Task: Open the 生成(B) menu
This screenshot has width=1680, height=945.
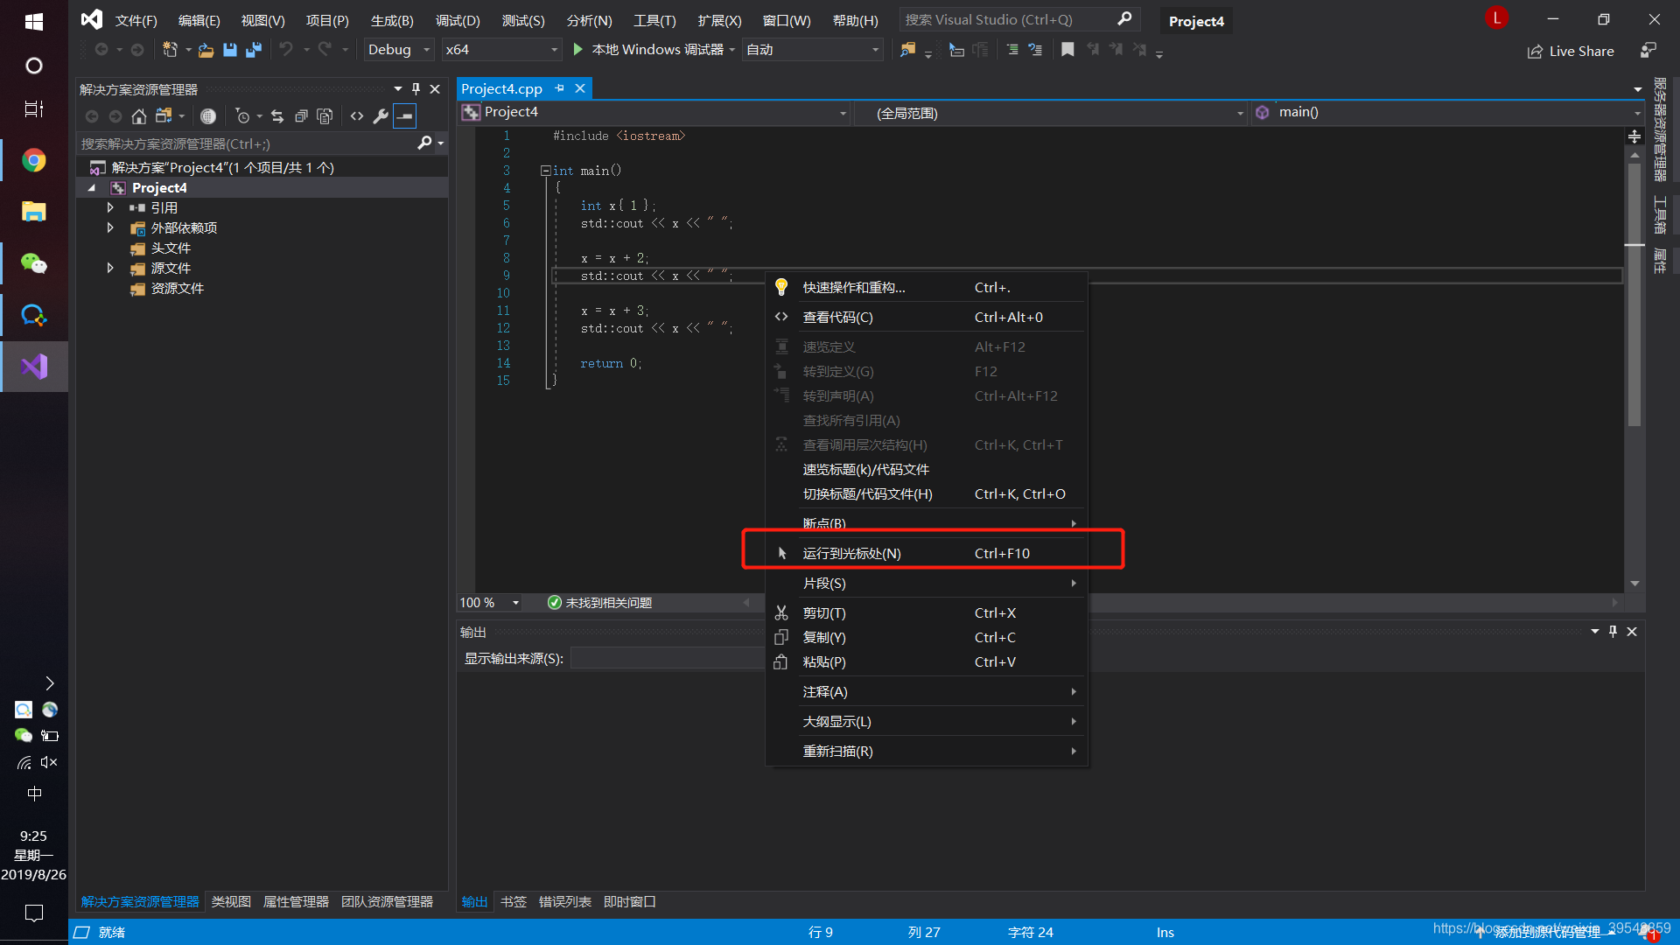Action: (392, 20)
